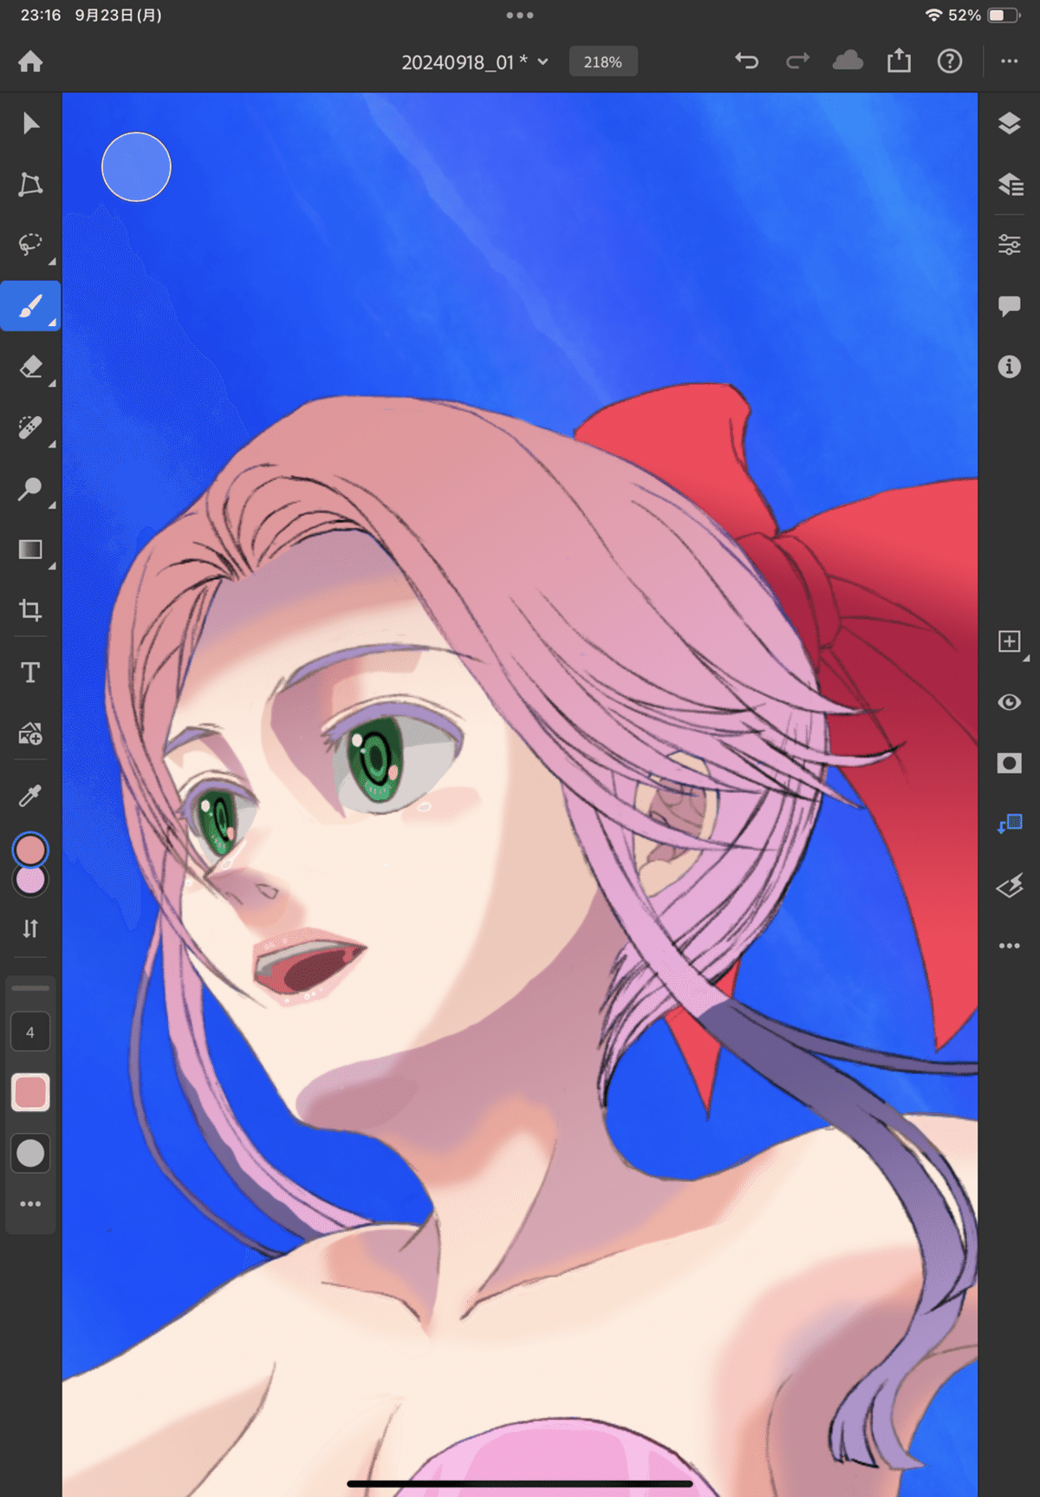Open the brush color swatch in tool options
This screenshot has height=1497, width=1040.
(x=30, y=1092)
